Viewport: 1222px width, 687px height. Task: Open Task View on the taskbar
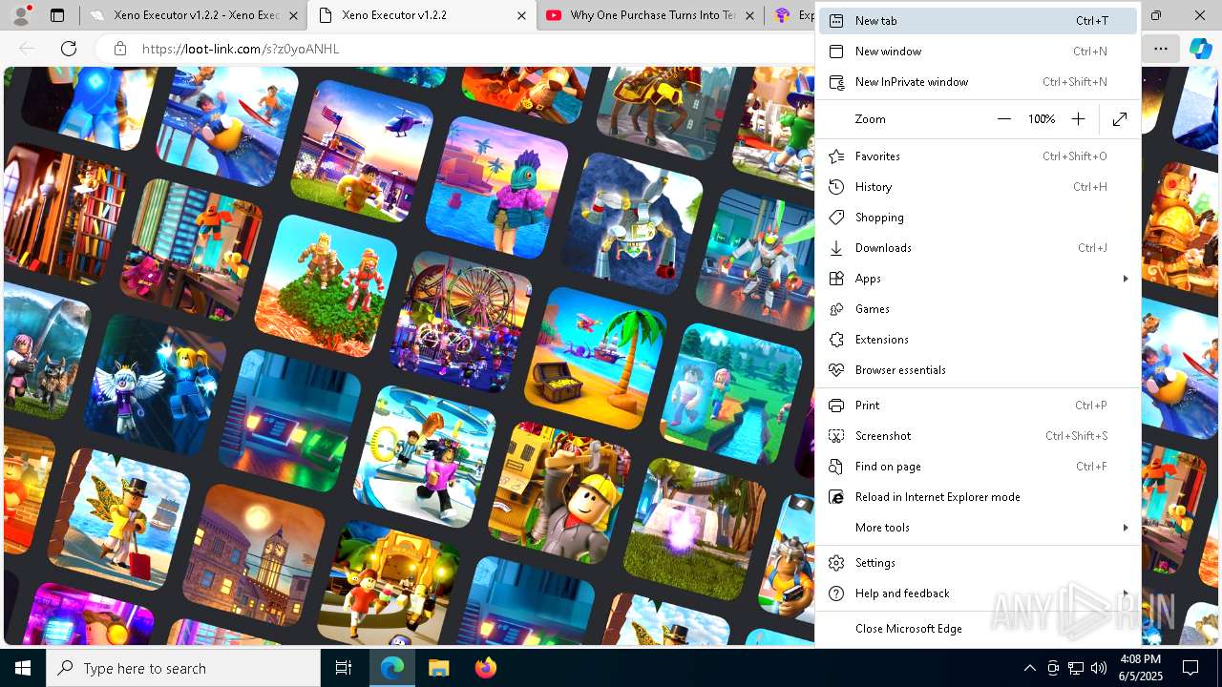tap(344, 668)
